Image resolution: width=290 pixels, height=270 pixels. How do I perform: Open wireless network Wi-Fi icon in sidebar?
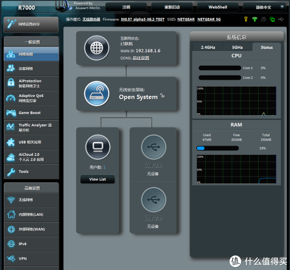pyautogui.click(x=11, y=200)
